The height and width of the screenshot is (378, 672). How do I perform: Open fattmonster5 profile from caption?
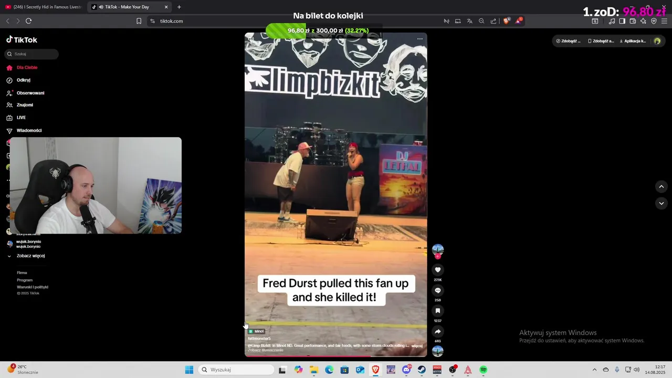click(259, 339)
